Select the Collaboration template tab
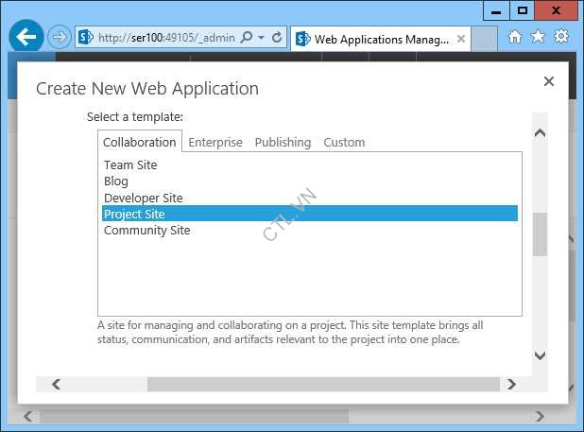584x432 pixels. (x=139, y=142)
